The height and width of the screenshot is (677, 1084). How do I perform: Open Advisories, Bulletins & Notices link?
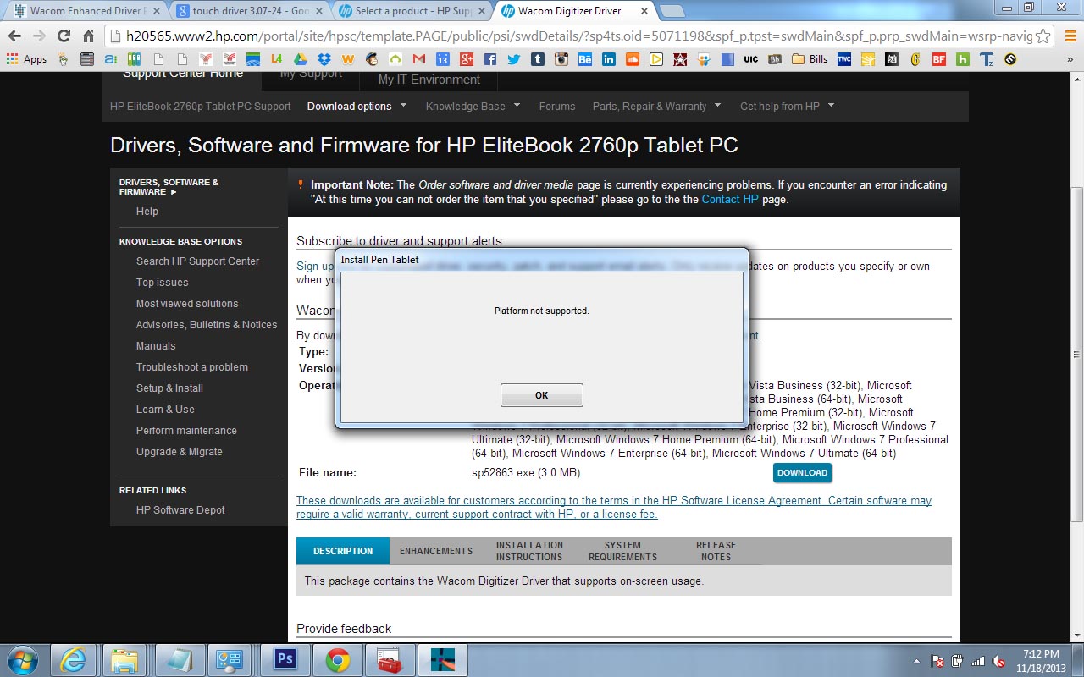[207, 325]
